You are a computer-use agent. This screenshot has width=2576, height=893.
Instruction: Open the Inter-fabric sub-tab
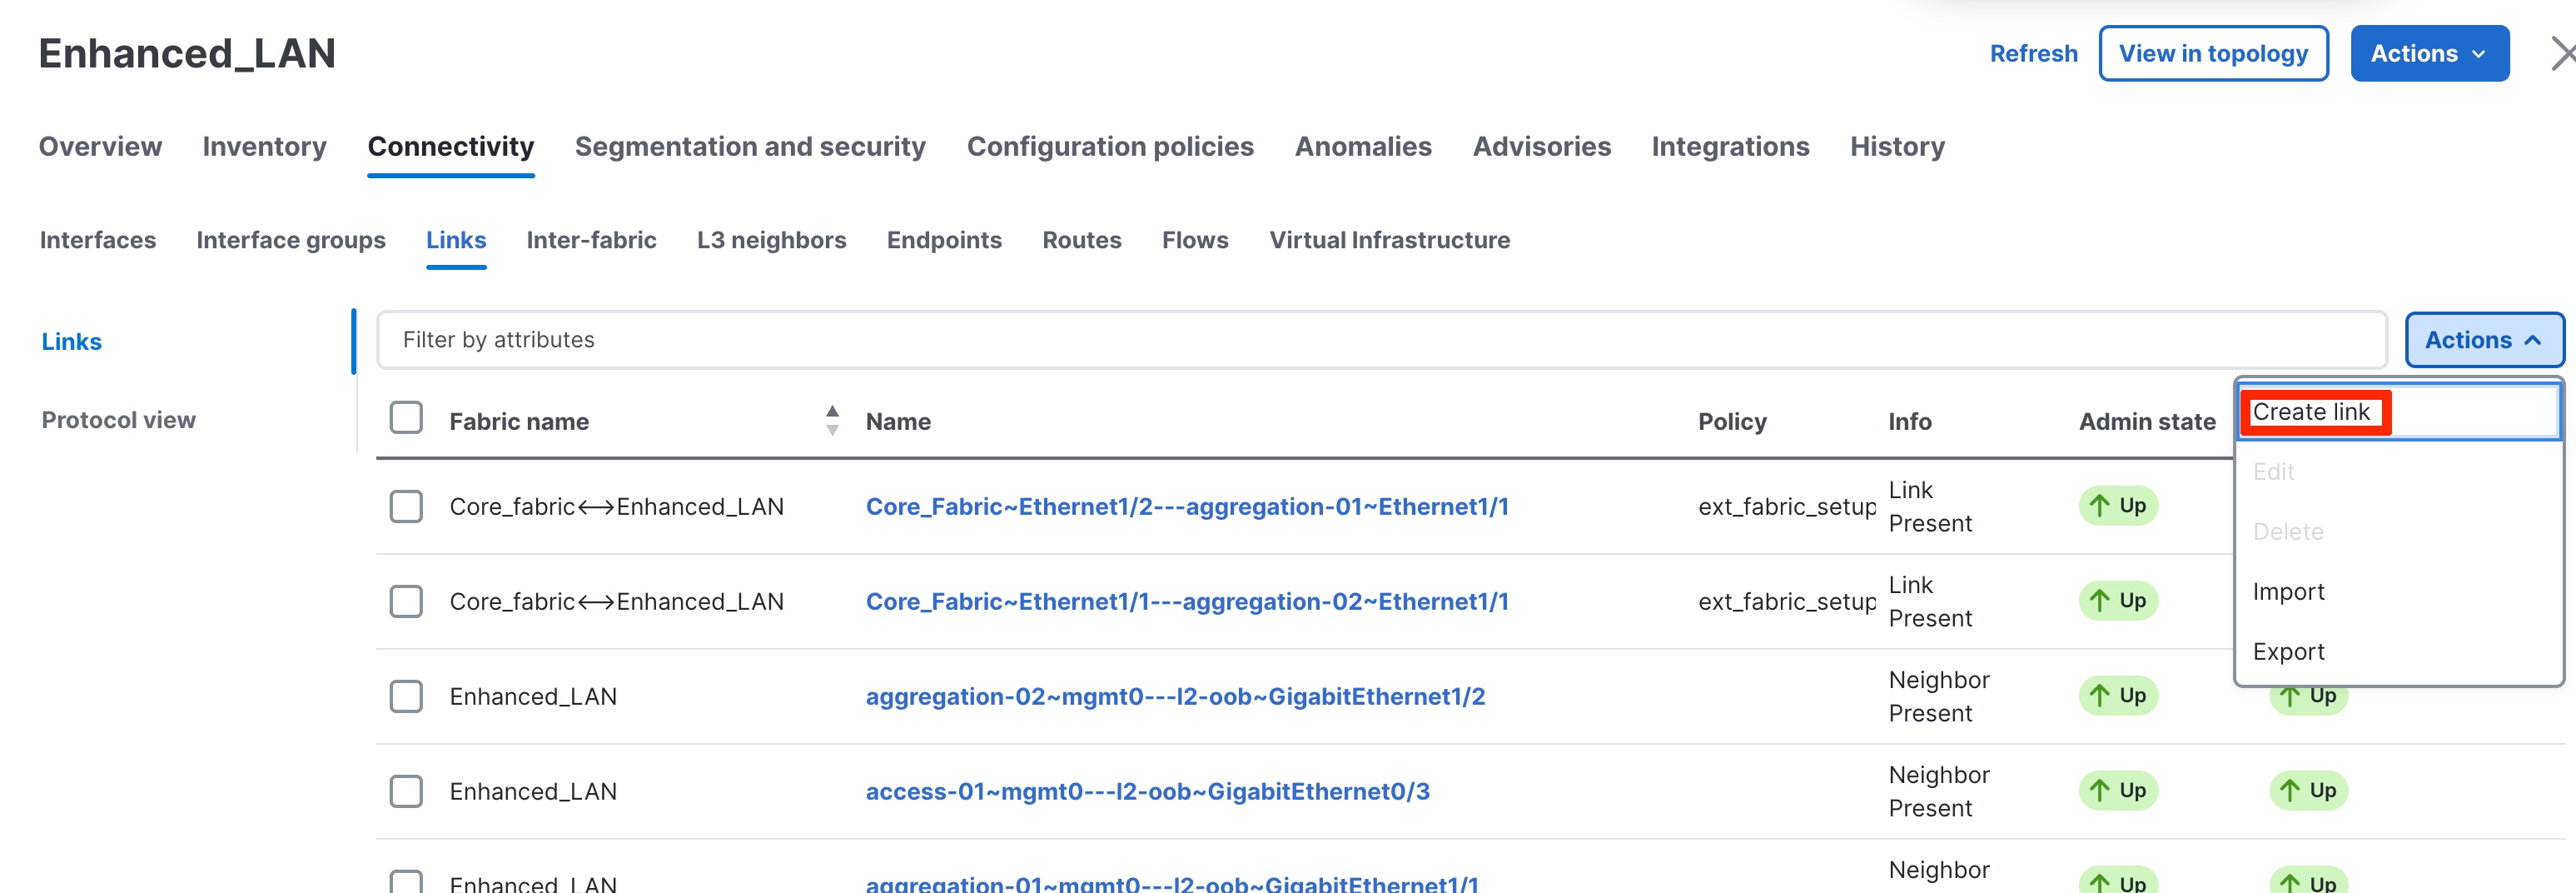(591, 240)
